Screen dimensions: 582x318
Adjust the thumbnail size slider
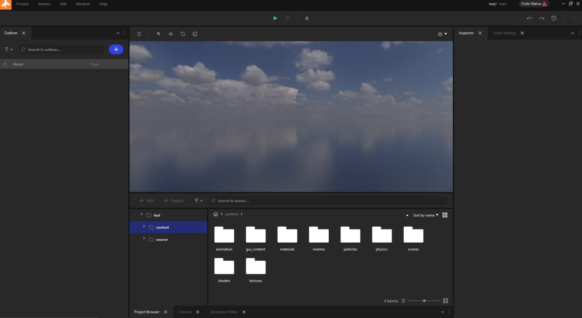424,301
